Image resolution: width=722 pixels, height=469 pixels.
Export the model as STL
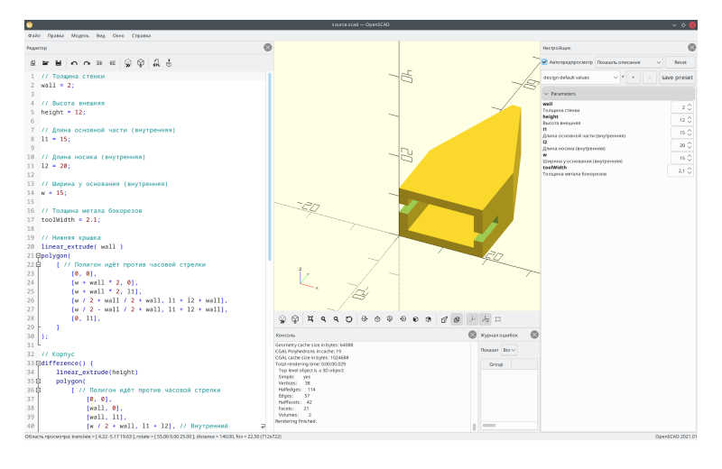[x=155, y=63]
